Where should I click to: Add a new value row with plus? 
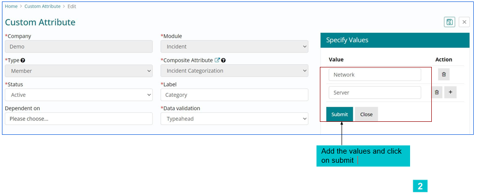450,92
